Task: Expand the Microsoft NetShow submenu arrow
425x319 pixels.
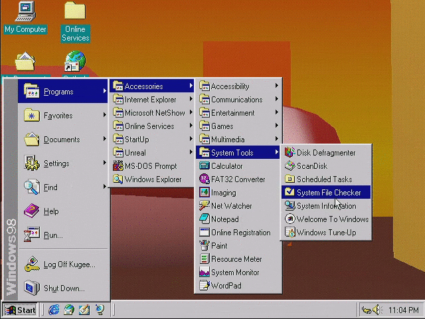Action: coord(191,112)
